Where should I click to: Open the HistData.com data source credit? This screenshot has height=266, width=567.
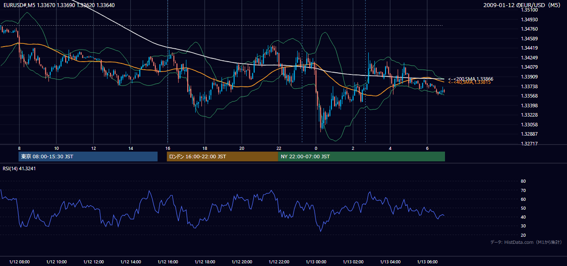tap(526, 242)
